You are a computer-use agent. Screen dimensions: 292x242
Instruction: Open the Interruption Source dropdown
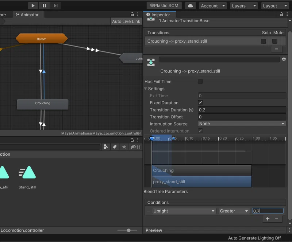[x=242, y=124]
